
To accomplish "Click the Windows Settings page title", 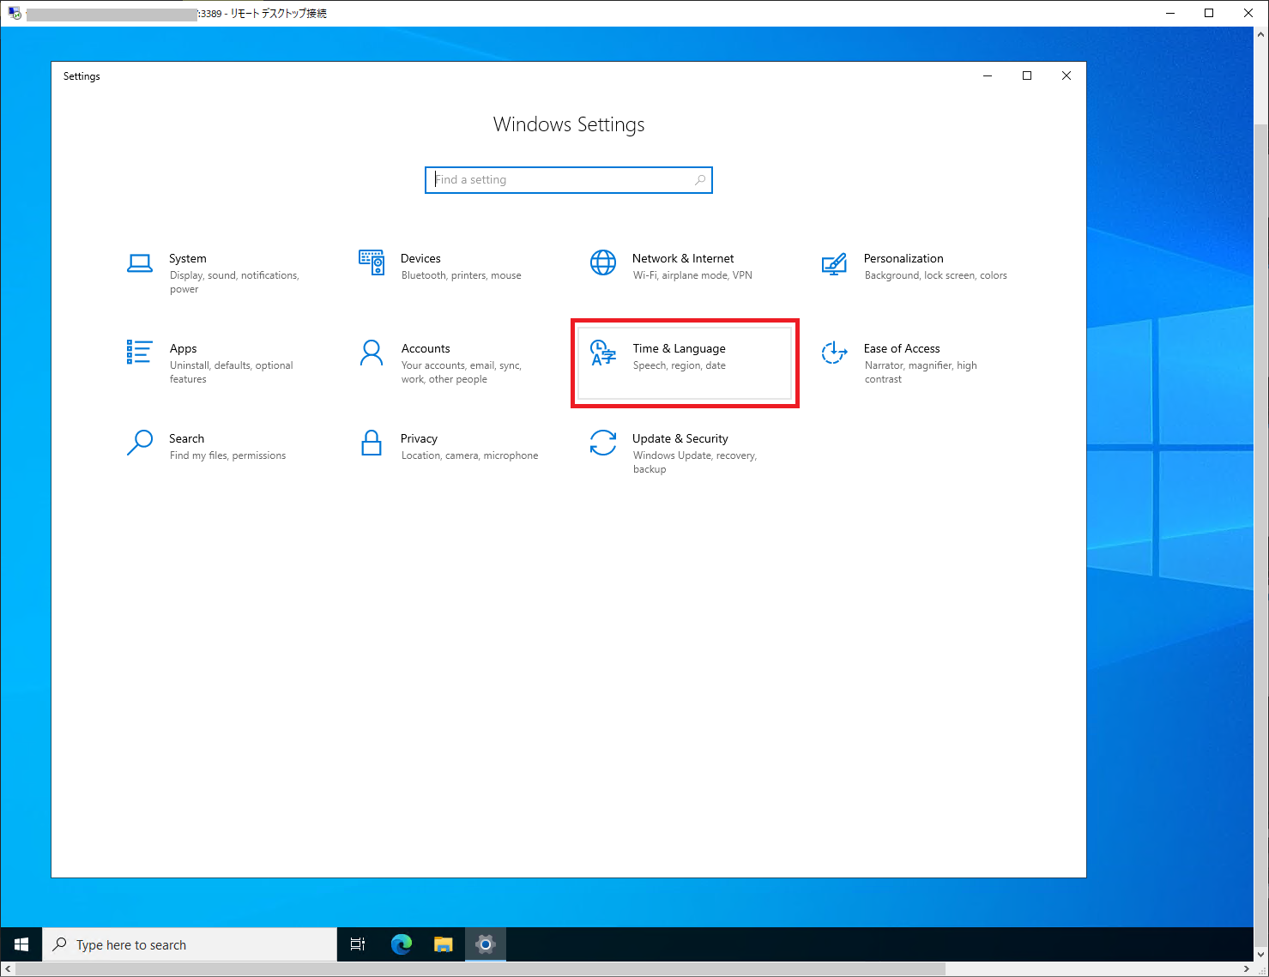I will (569, 124).
